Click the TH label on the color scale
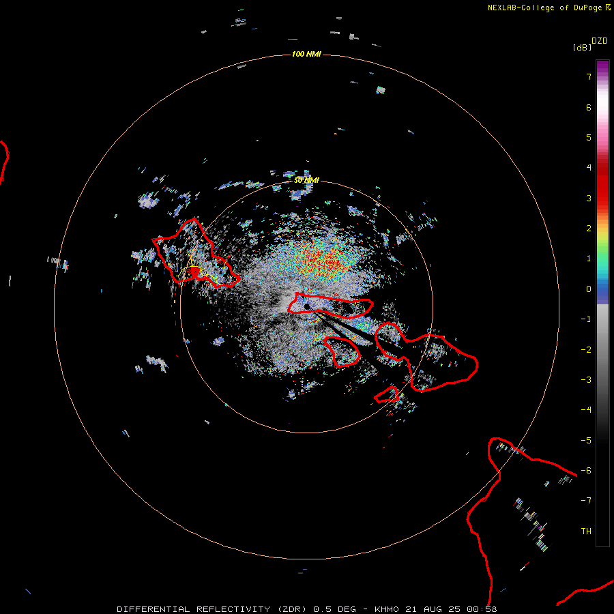Image resolution: width=614 pixels, height=614 pixels. (x=586, y=531)
